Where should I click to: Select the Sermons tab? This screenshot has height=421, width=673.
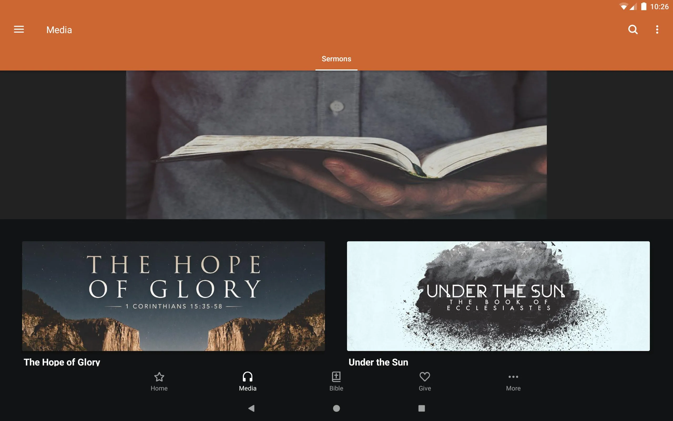(336, 58)
